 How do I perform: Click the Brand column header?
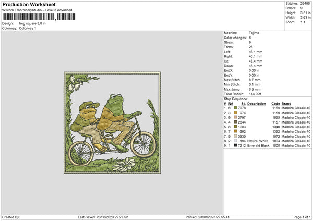tap(286, 104)
